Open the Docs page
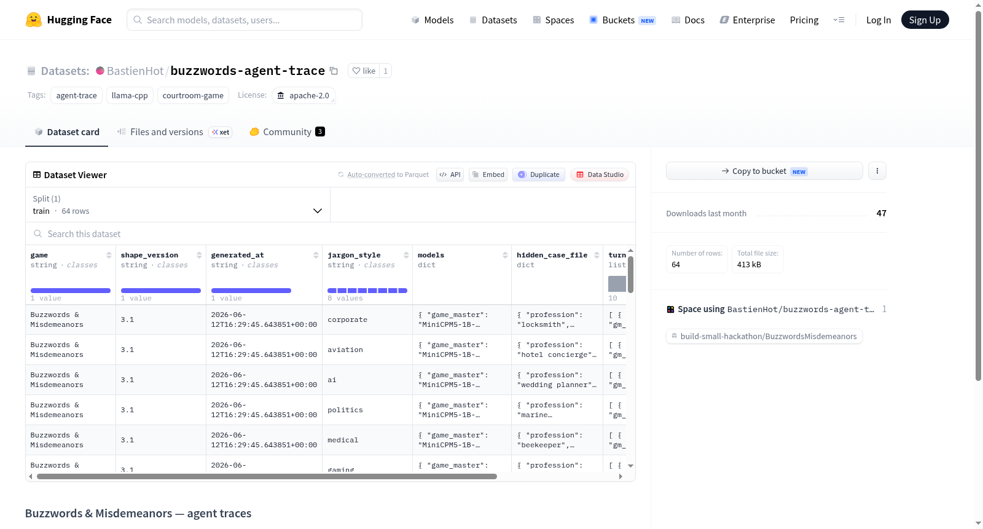This screenshot has height=529, width=983. [687, 20]
